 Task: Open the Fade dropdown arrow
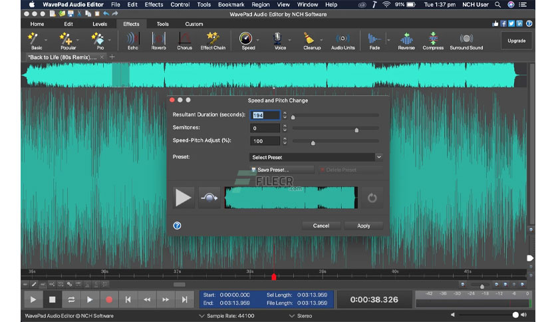coord(388,40)
